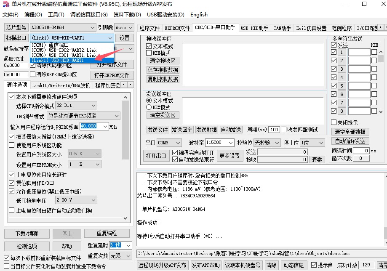387x271 pixels.
Task: Select (COM5) USB-CDC2-UART2 entry
Action: (72, 50)
